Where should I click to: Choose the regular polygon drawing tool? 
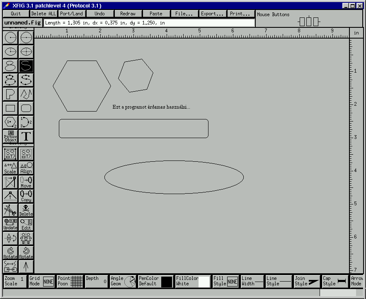(10, 122)
